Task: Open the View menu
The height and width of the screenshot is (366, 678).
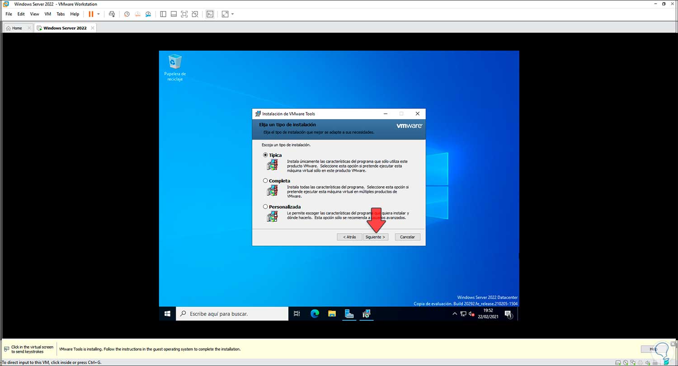Action: point(35,14)
